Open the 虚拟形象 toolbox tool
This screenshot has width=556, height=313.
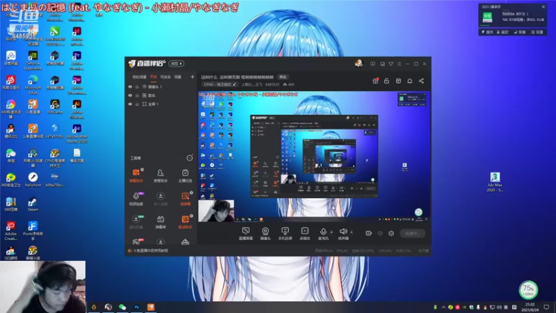(136, 222)
